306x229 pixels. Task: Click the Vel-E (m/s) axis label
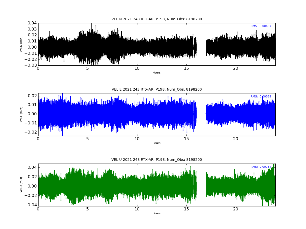(x=21, y=114)
